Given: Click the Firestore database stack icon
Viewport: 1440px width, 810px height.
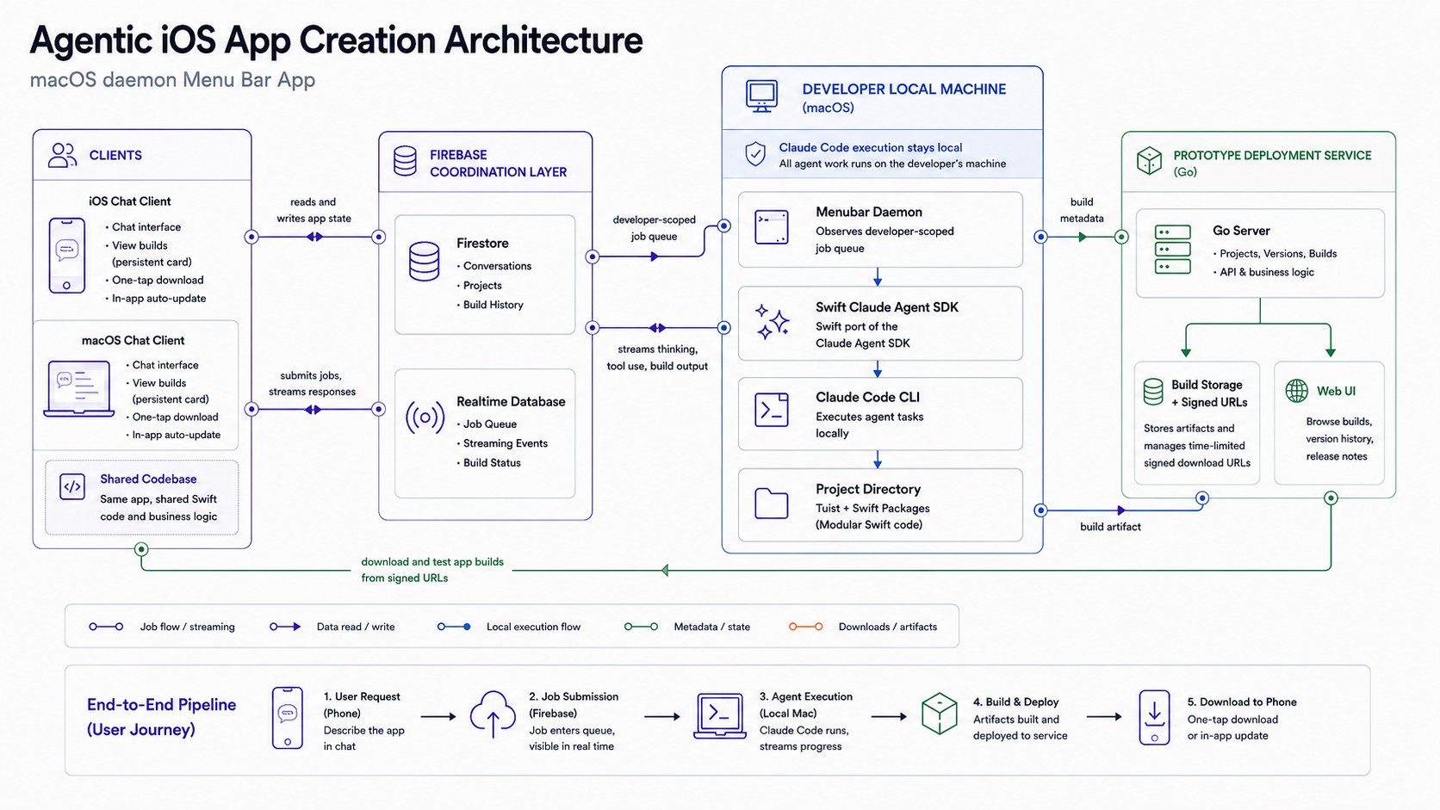Looking at the screenshot, I should (x=424, y=262).
